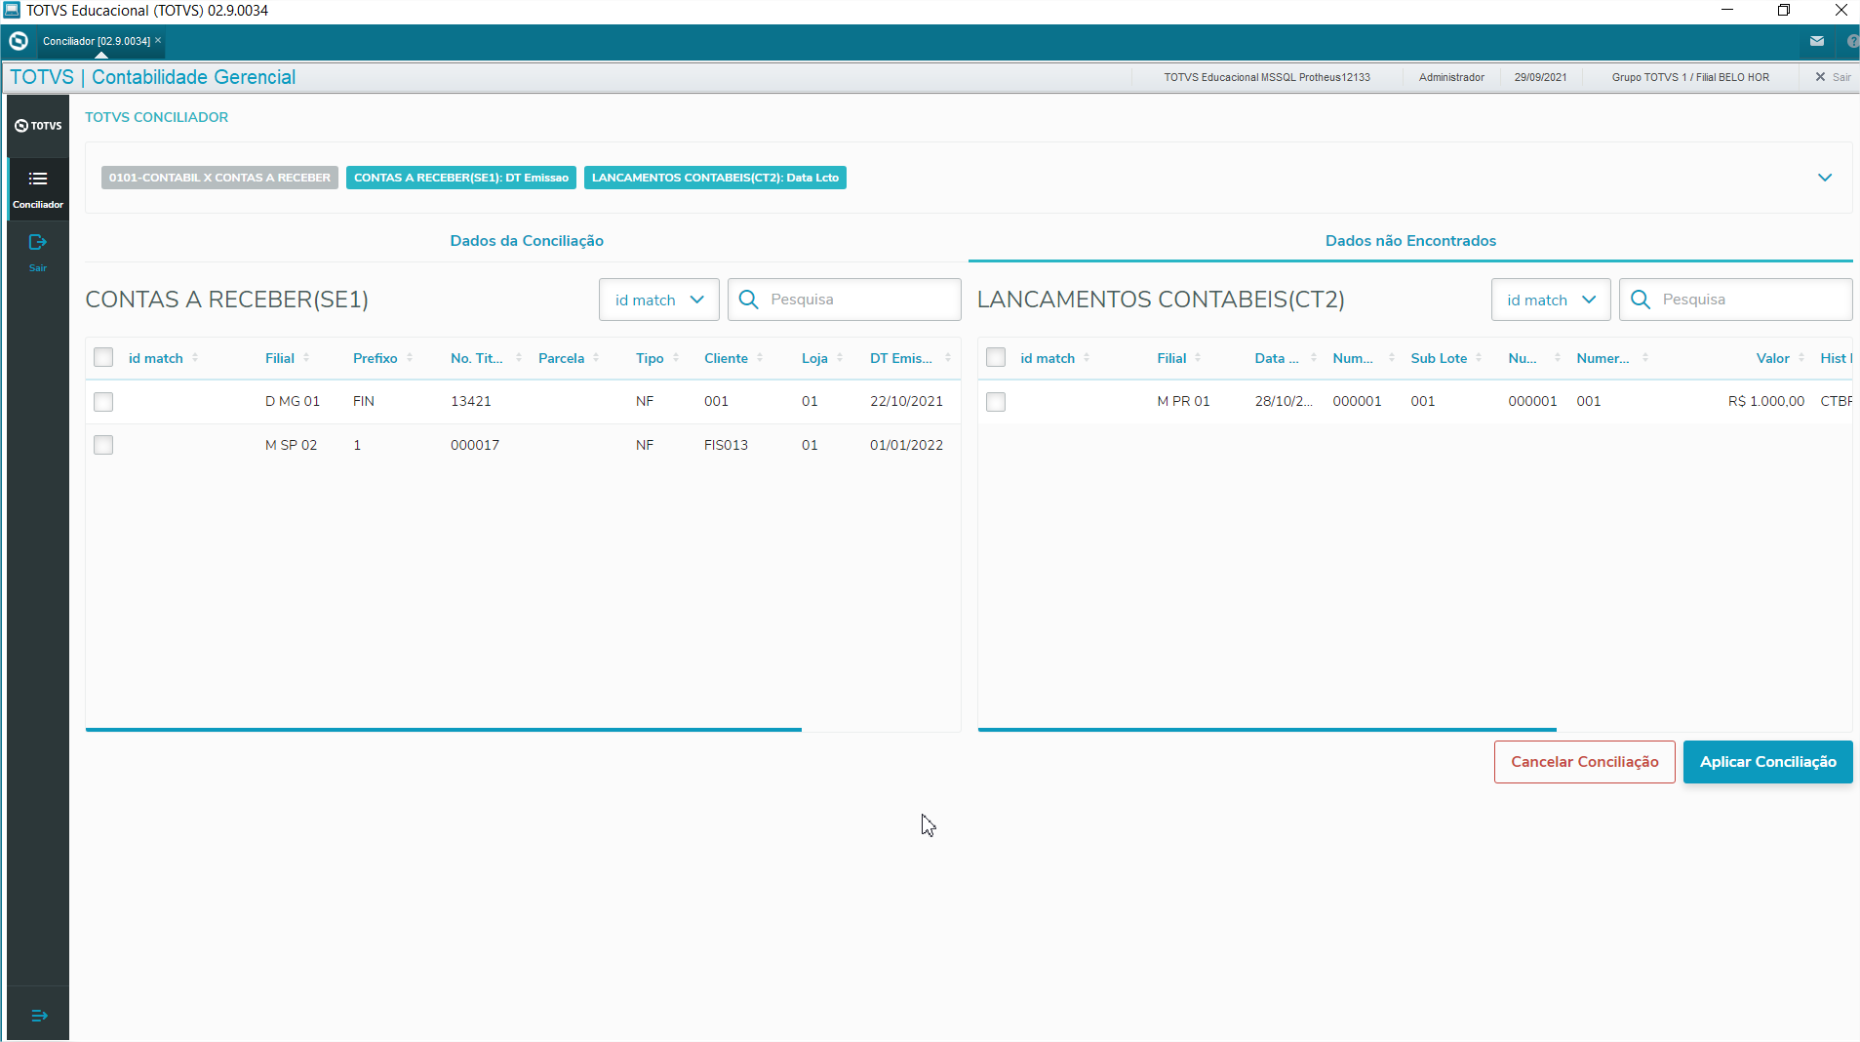Sort Contas a Receber by Loja
This screenshot has width=1860, height=1042.
tap(840, 358)
